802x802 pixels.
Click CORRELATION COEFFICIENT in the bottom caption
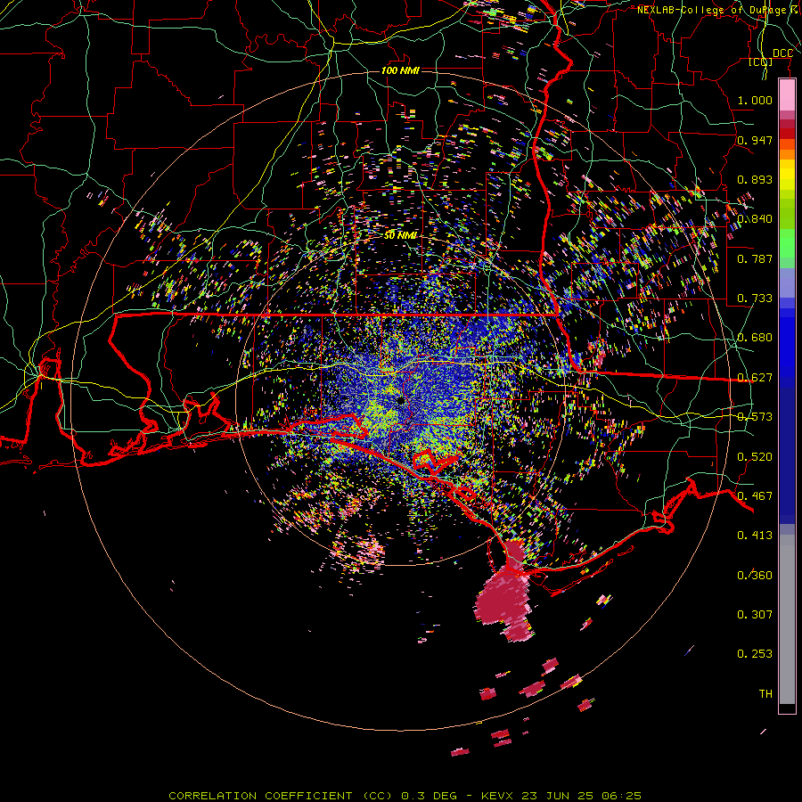pos(260,796)
